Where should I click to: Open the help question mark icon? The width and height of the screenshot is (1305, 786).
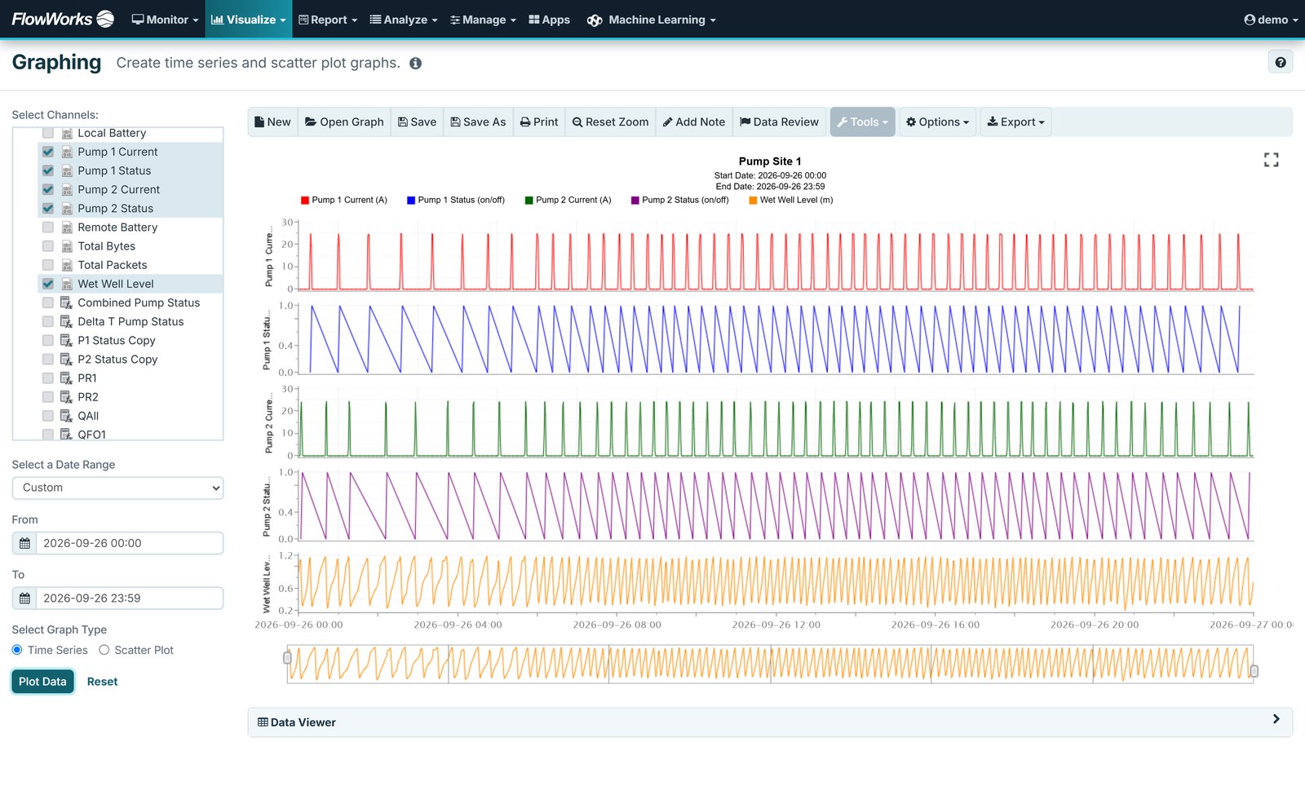(1281, 62)
